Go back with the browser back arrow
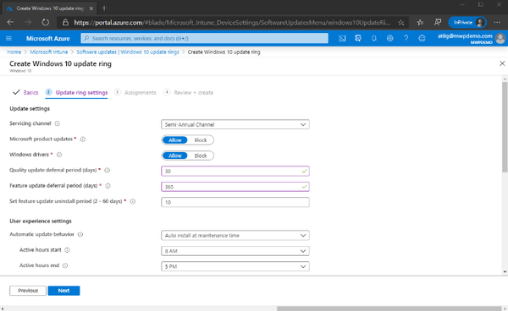 [10, 22]
